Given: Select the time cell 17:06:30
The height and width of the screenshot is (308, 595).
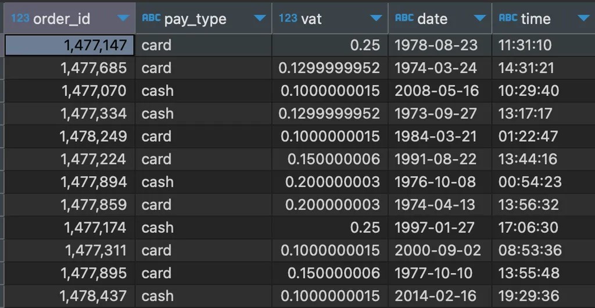Looking at the screenshot, I should pos(543,227).
